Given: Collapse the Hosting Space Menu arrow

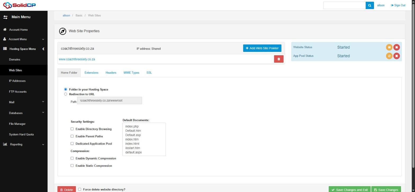Looking at the screenshot, I should click(43, 49).
